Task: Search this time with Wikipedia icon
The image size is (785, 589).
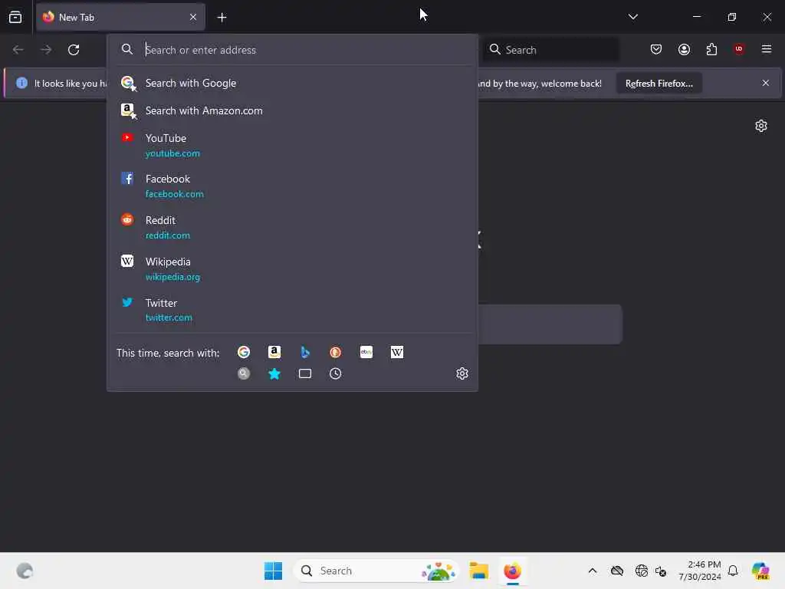Action: point(397,352)
